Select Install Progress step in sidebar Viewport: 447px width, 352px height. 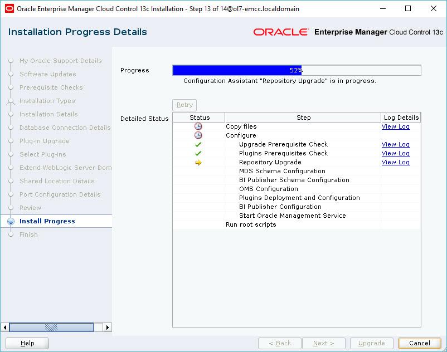(x=47, y=221)
